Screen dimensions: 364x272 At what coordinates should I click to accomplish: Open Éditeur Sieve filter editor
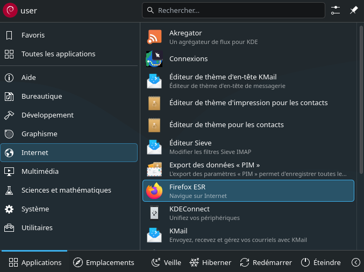coord(154,147)
